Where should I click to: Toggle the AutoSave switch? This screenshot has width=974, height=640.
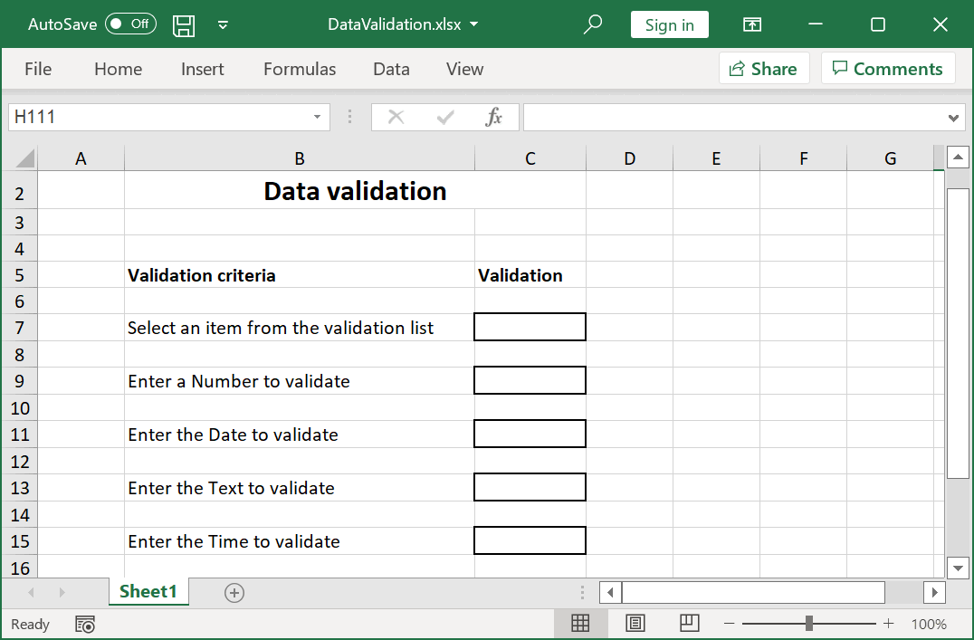pos(130,24)
